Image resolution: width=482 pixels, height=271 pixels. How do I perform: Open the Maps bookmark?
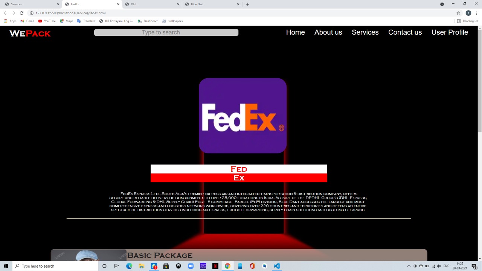(x=67, y=21)
